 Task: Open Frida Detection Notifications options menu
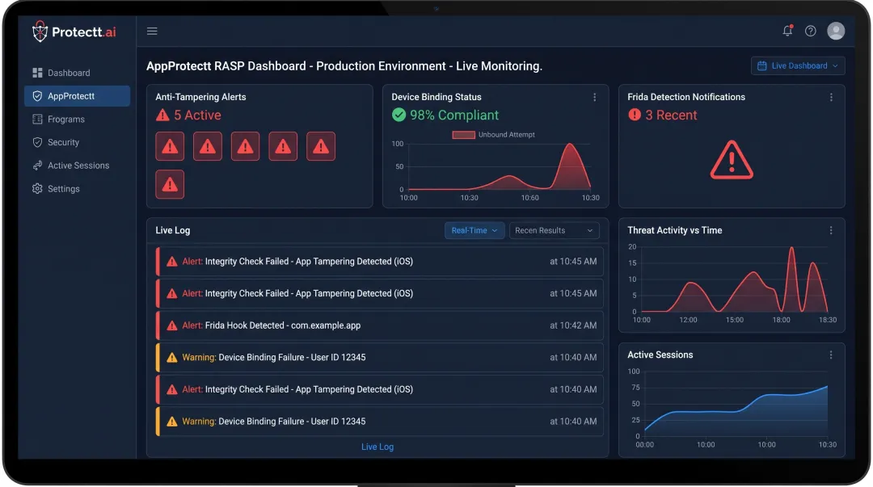831,97
